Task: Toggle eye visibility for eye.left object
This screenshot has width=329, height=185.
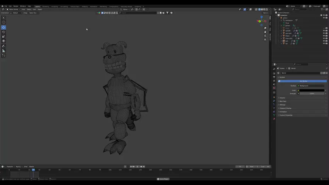Action: point(324,30)
